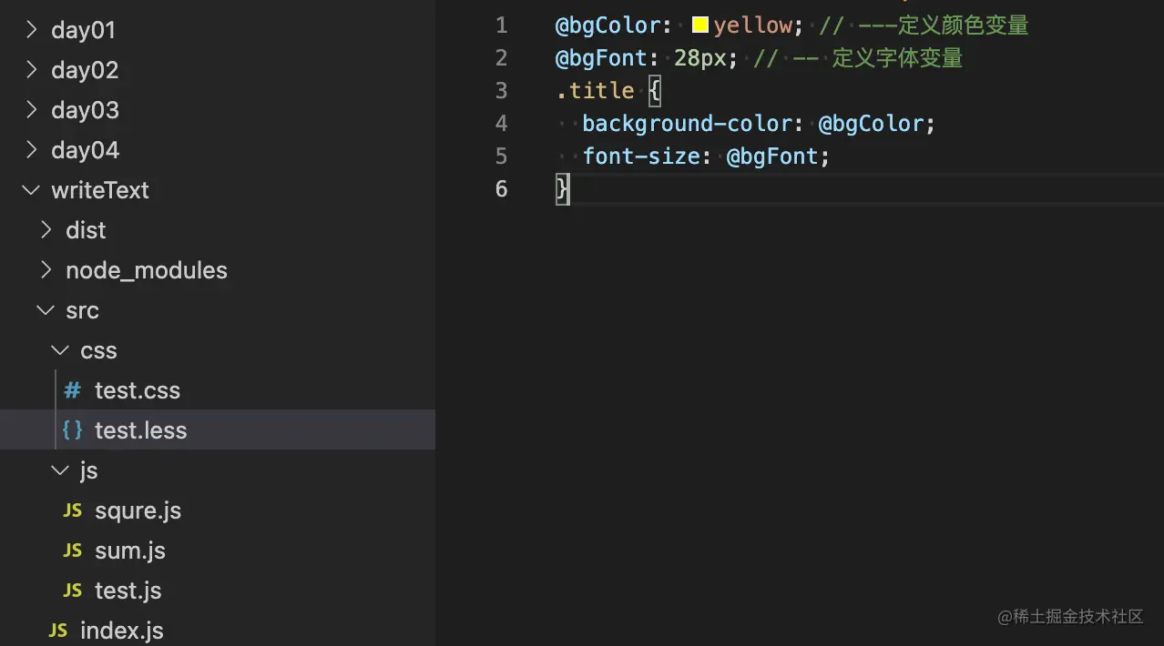This screenshot has height=646, width=1164.
Task: Collapse the css folder
Action: 61,350
